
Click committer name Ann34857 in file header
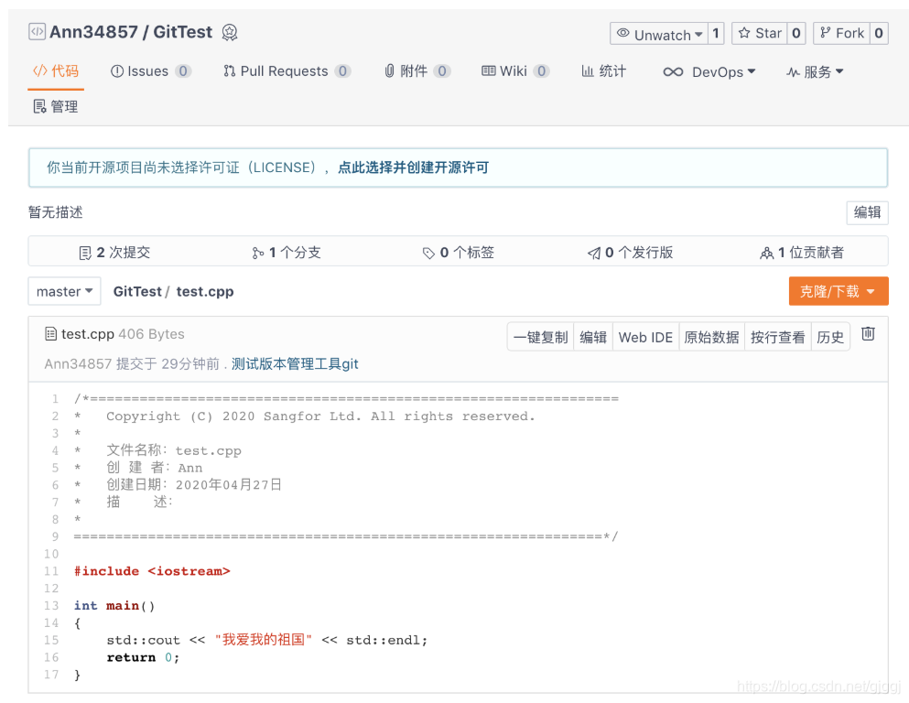pos(78,364)
